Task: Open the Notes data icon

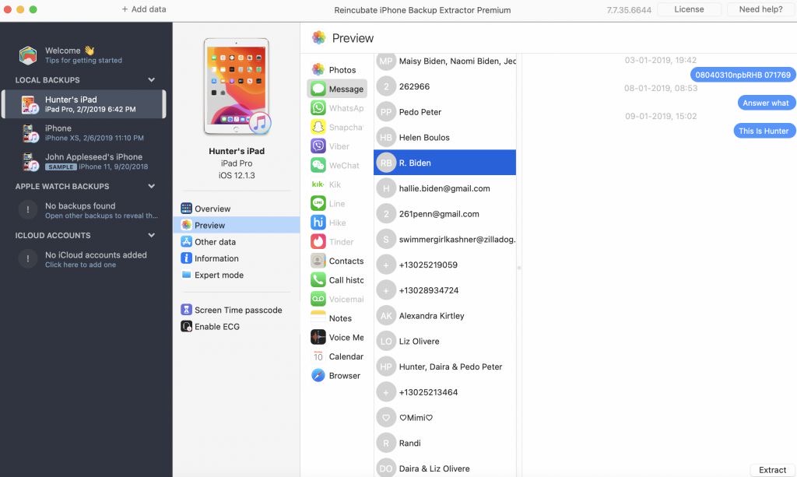Action: tap(318, 318)
